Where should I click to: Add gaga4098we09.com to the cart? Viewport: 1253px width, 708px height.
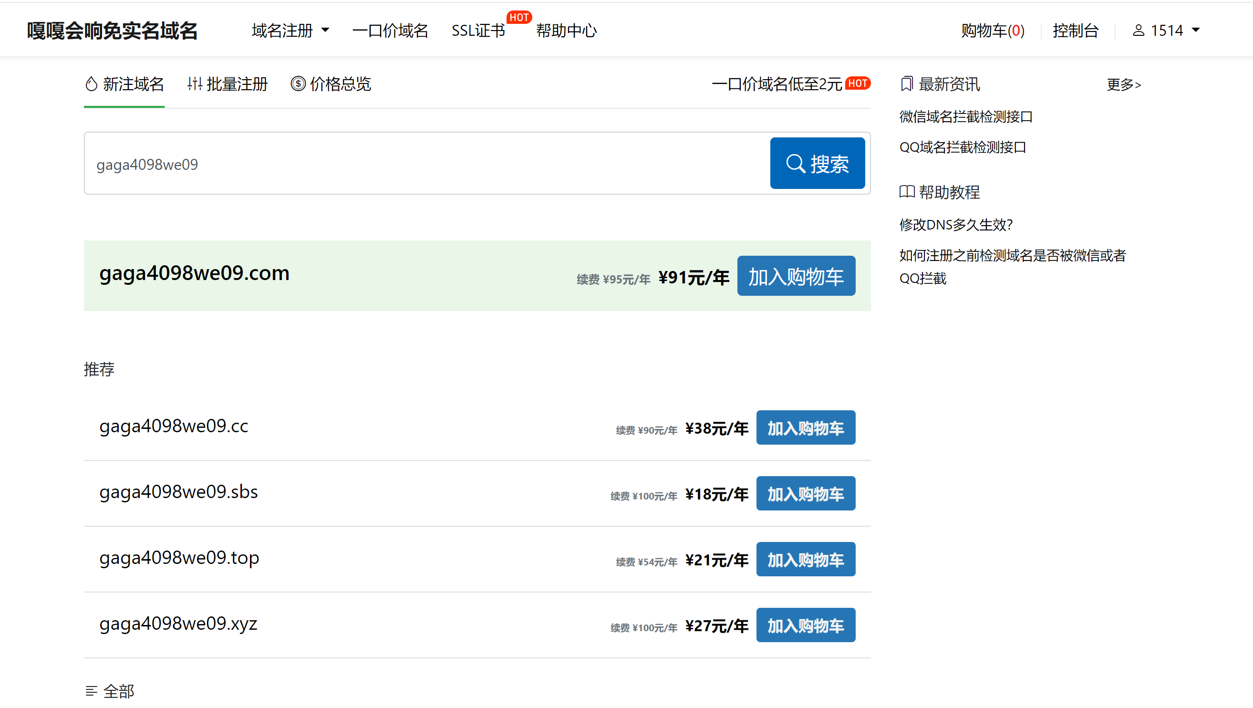(796, 276)
